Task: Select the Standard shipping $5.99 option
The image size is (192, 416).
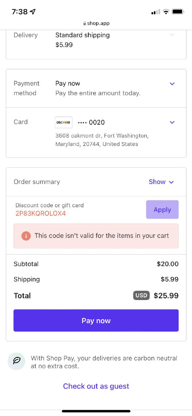Action: pos(82,40)
